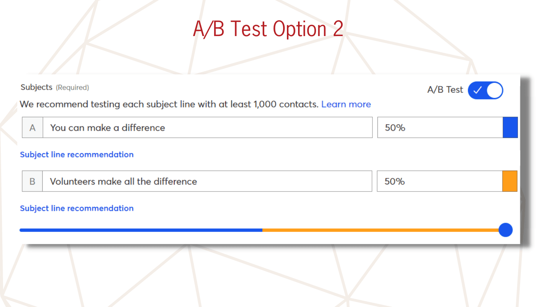Screen dimensions: 537x307
Task: Focus the 'Volunteers make all the difference' field
Action: [x=208, y=181]
